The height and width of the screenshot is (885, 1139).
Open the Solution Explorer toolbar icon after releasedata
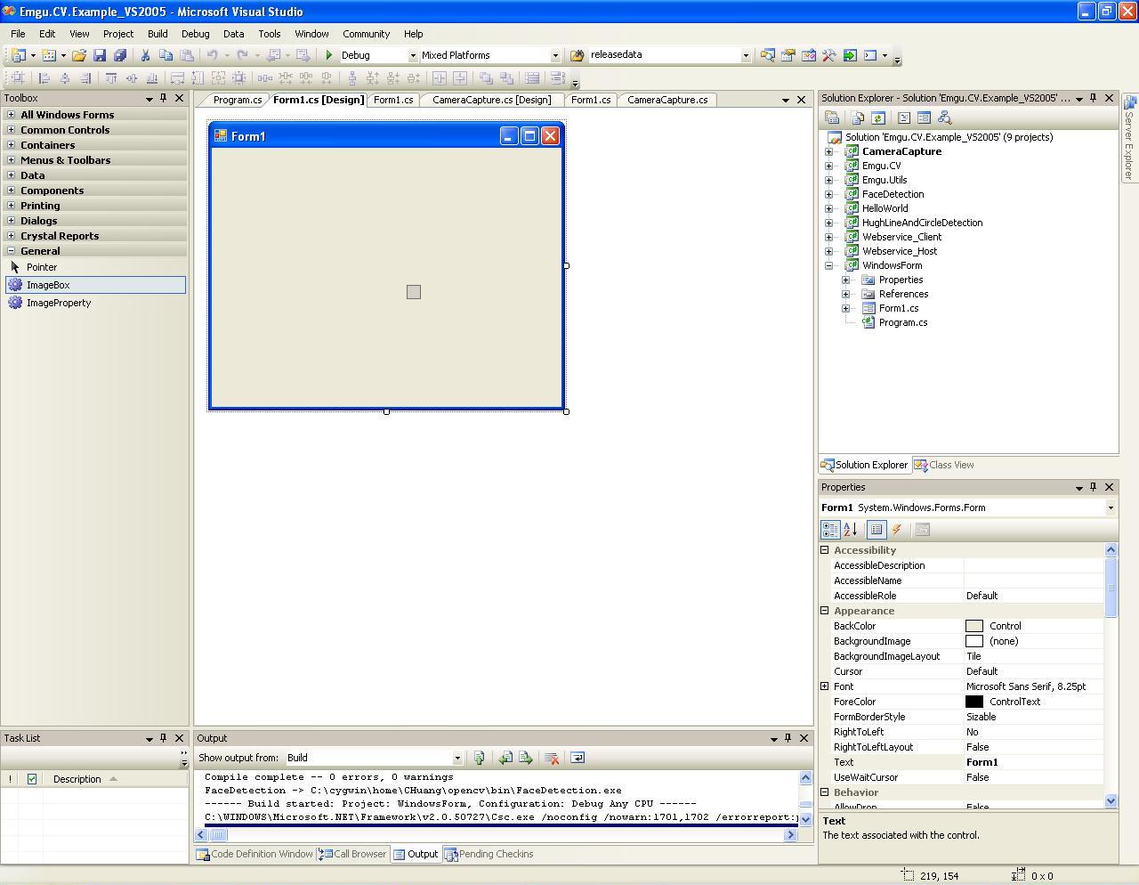[767, 55]
